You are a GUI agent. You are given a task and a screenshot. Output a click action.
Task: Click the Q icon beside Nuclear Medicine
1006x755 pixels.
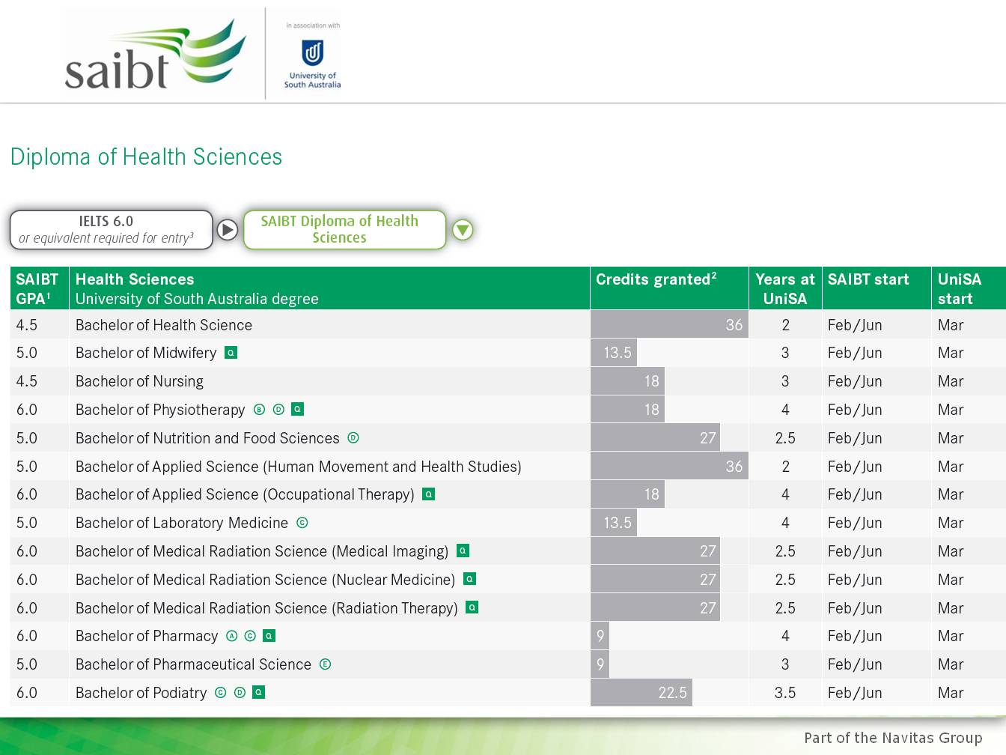pos(470,579)
